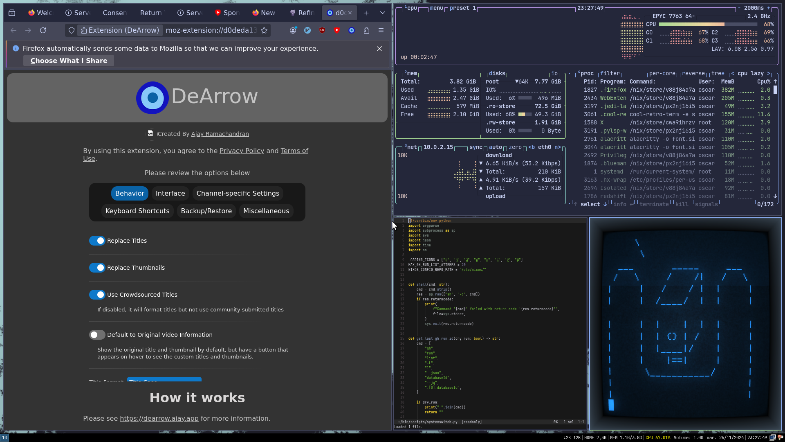Toggle Replace Titles switch
The width and height of the screenshot is (785, 442).
[97, 241]
